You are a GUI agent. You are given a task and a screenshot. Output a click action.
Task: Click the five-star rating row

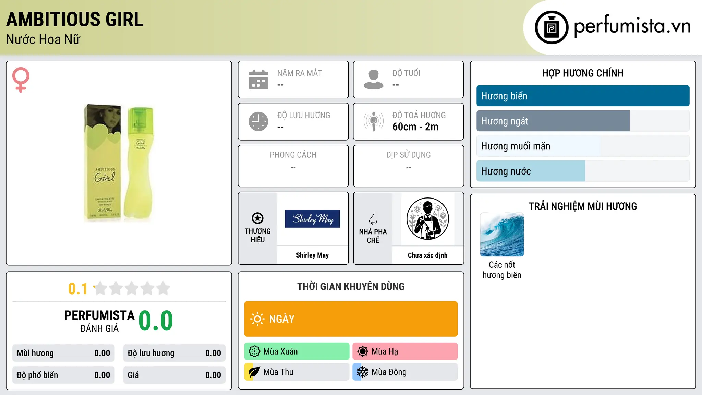click(132, 288)
